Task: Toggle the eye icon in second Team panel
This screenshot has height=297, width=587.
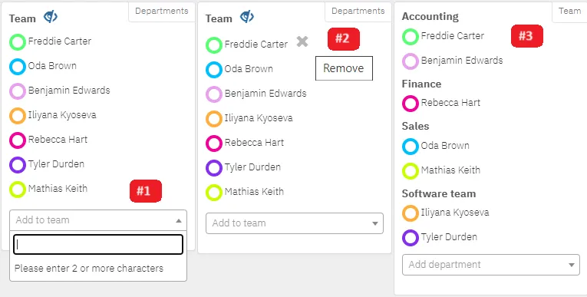Action: pyautogui.click(x=247, y=17)
